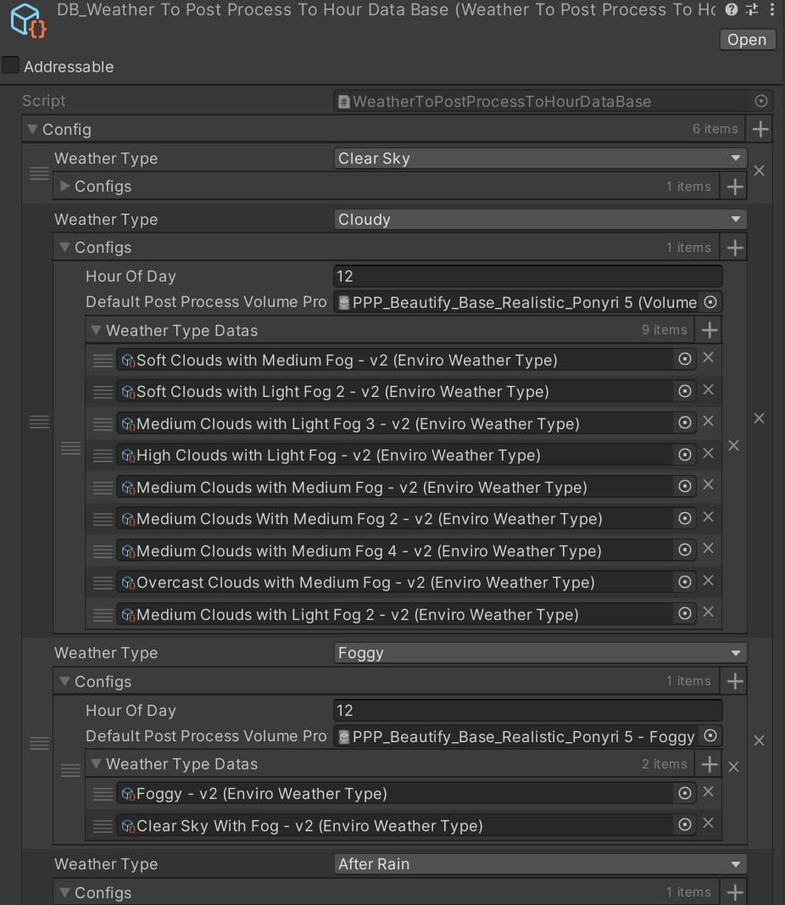Add a config under Clear Sky
This screenshot has width=785, height=905.
point(734,187)
